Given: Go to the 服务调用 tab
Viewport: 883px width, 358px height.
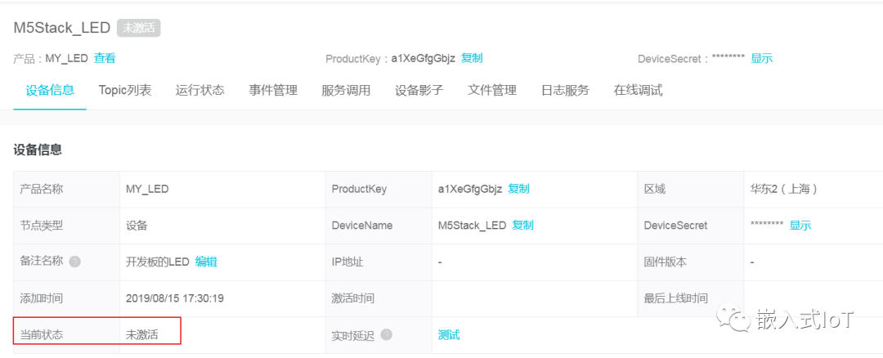Looking at the screenshot, I should [x=346, y=90].
